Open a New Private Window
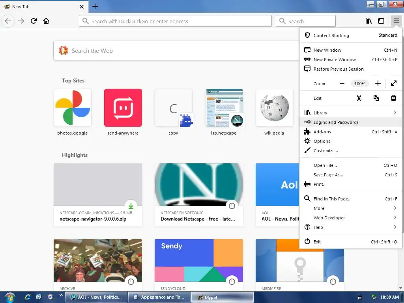The image size is (404, 303). point(351,60)
